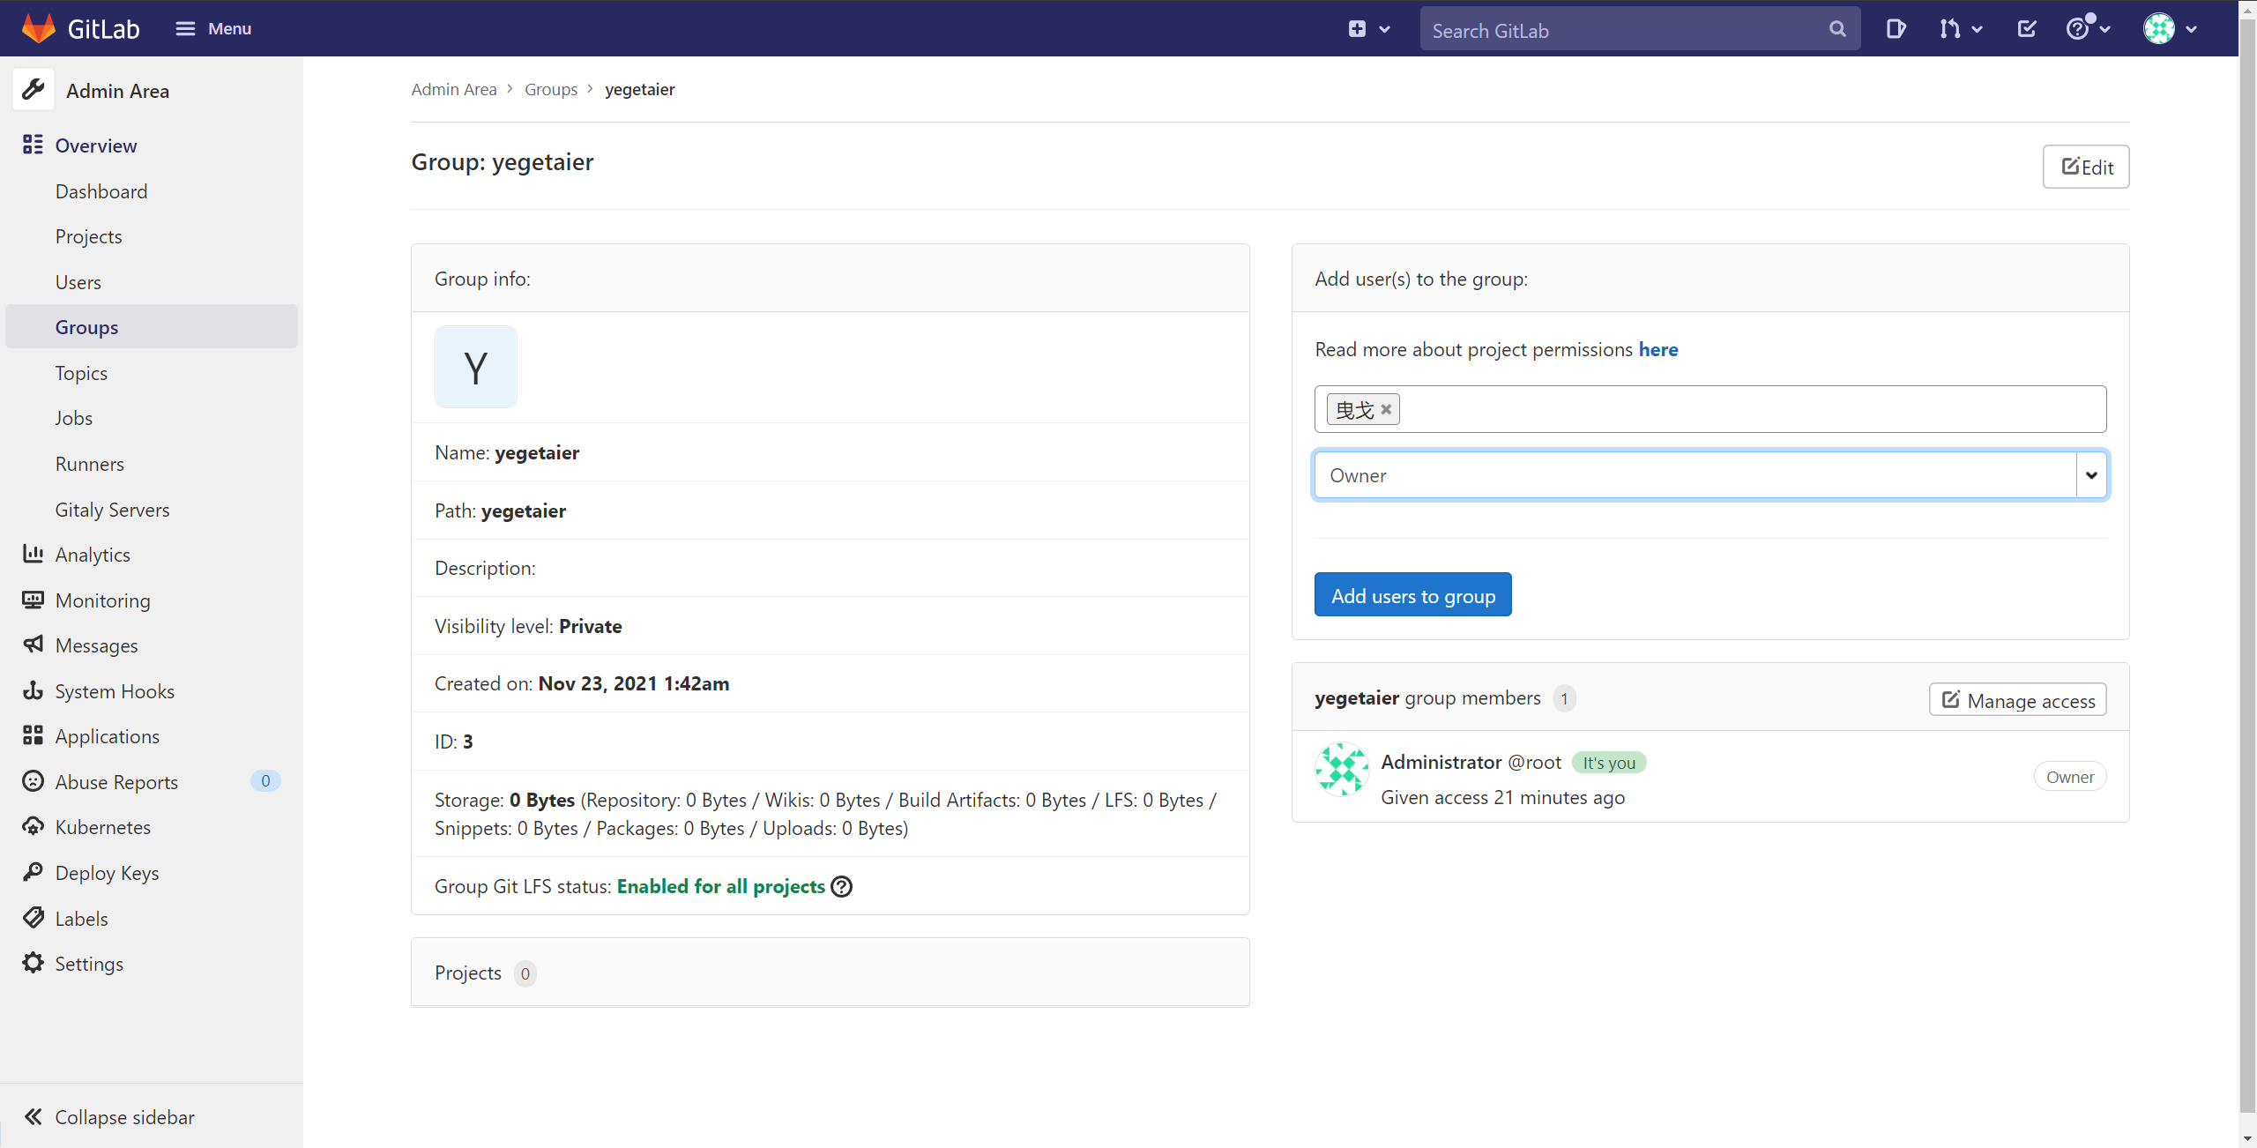Focus the Search GitLab field
Image resolution: width=2257 pixels, height=1148 pixels.
point(1622,31)
